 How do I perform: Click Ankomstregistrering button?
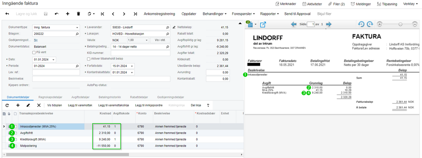coord(159,14)
